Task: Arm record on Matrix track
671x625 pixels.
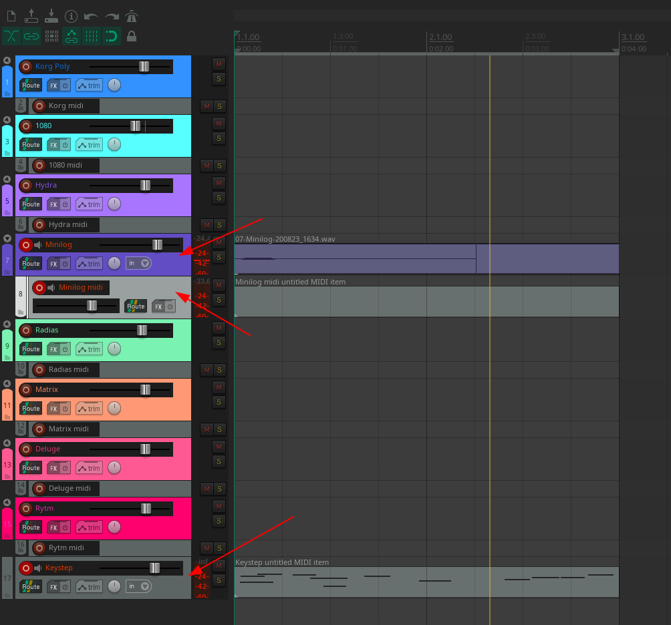Action: 26,390
